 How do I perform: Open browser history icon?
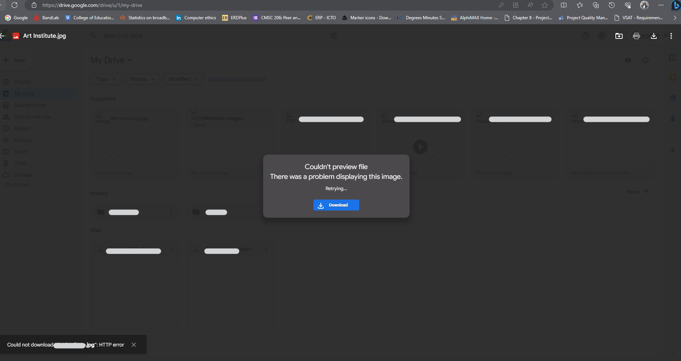click(612, 5)
